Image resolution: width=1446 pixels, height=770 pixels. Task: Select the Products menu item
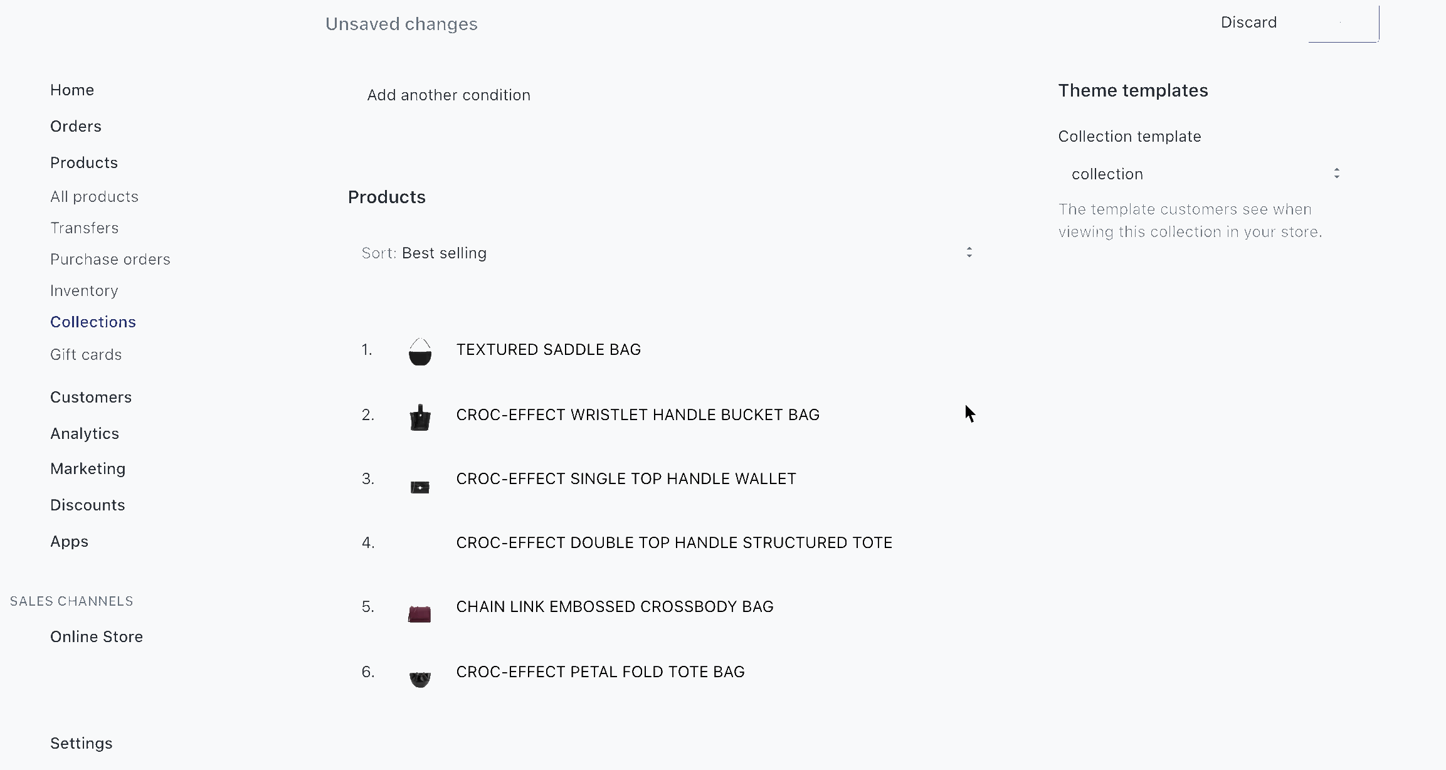[84, 162]
